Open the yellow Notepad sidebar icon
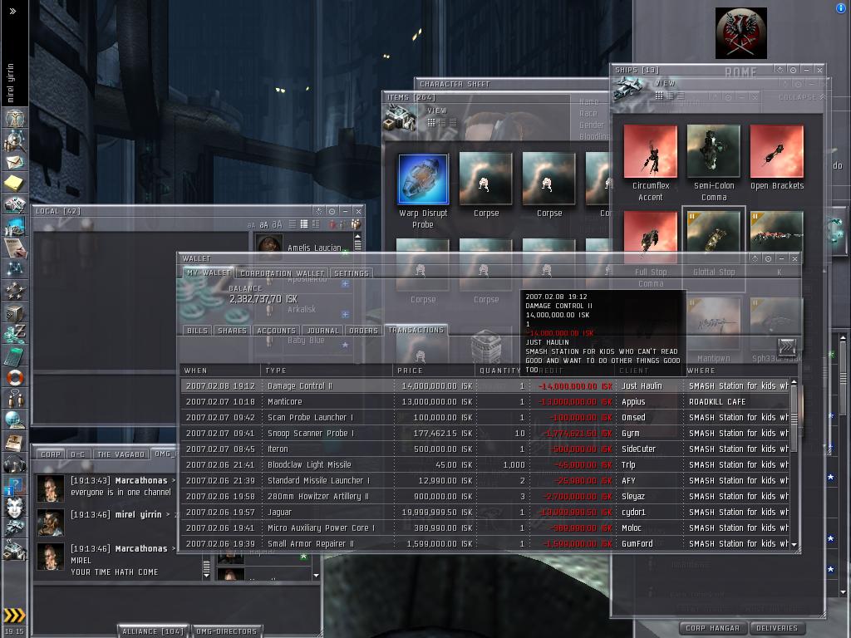This screenshot has width=851, height=638. (15, 183)
